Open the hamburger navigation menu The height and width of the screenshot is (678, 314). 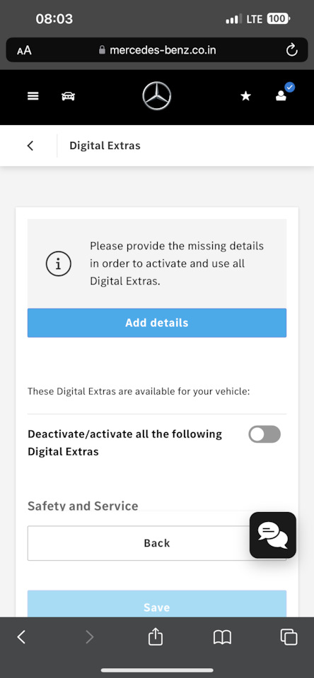point(33,96)
